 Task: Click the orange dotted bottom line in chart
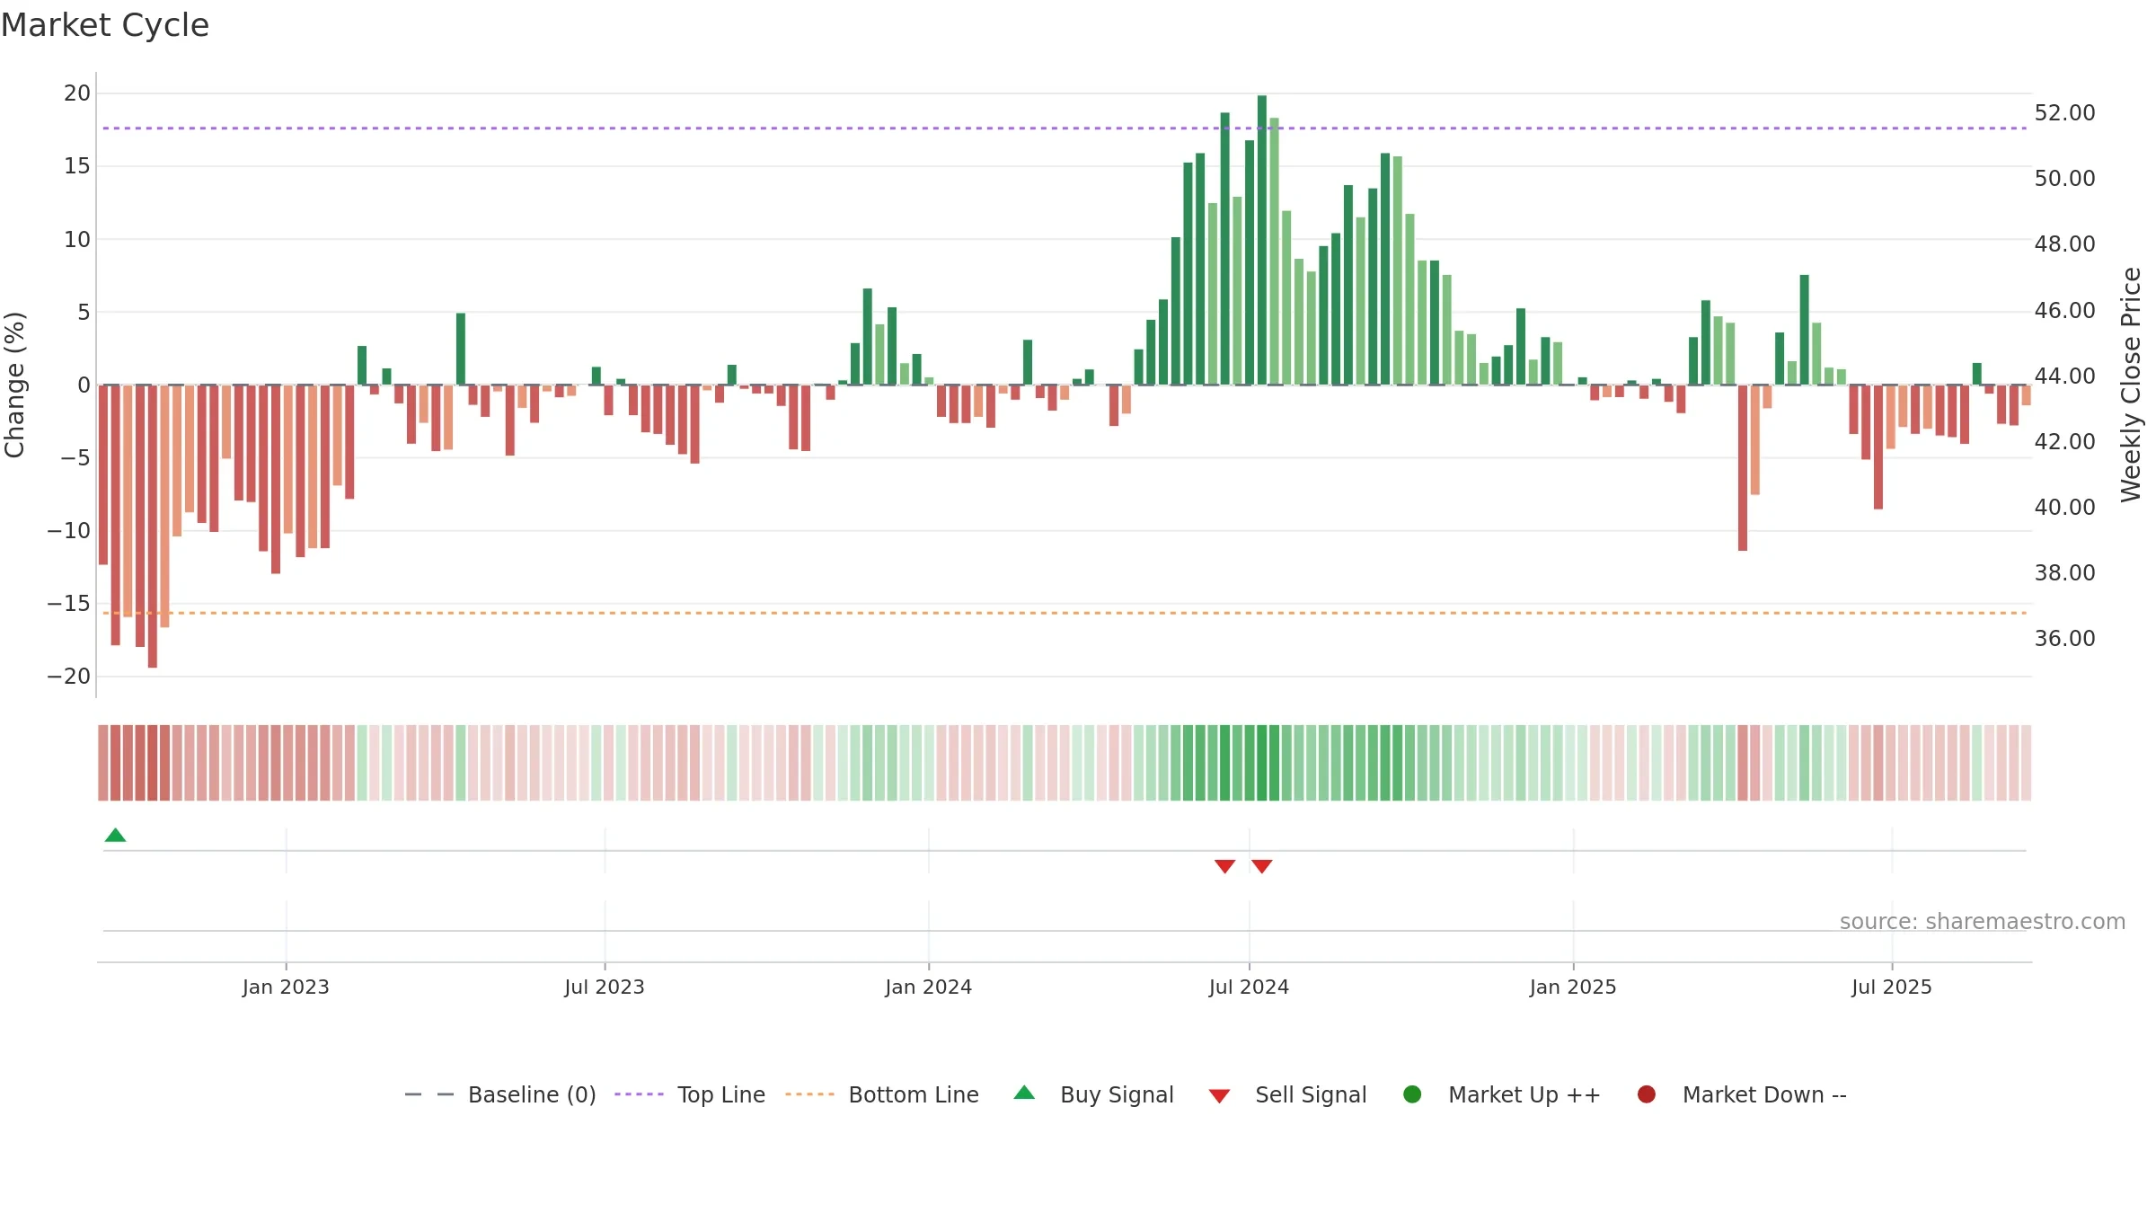pos(1065,613)
